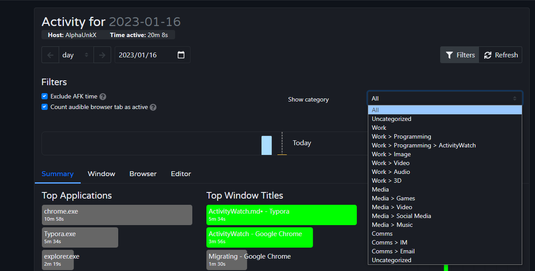Screen dimensions: 535x271
Task: Toggle the Exclude AFK time checkbox
Action: (45, 96)
